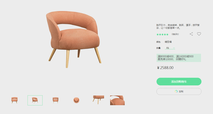Viewport: 213px width, 114px height.
Task: Open the green 满8000减400 promotion banner
Action: click(x=179, y=58)
